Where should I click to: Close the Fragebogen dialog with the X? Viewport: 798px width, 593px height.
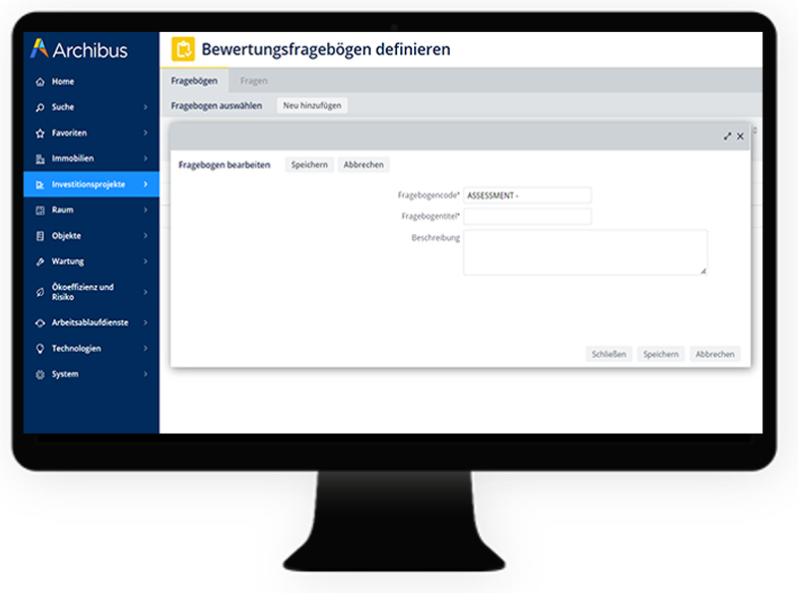click(740, 137)
